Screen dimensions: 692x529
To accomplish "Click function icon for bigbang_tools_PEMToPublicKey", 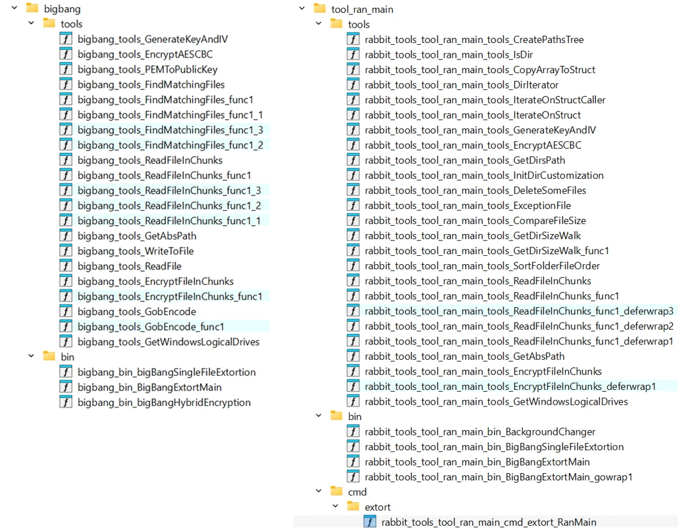I will pyautogui.click(x=66, y=69).
